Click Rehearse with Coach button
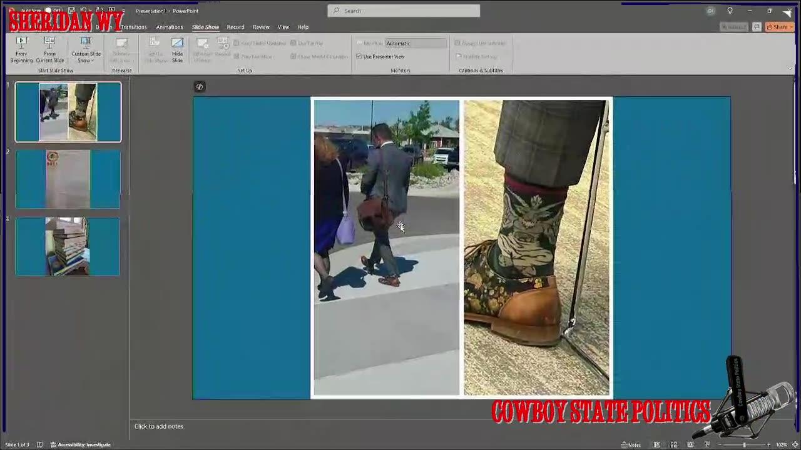The height and width of the screenshot is (450, 801). (121, 49)
